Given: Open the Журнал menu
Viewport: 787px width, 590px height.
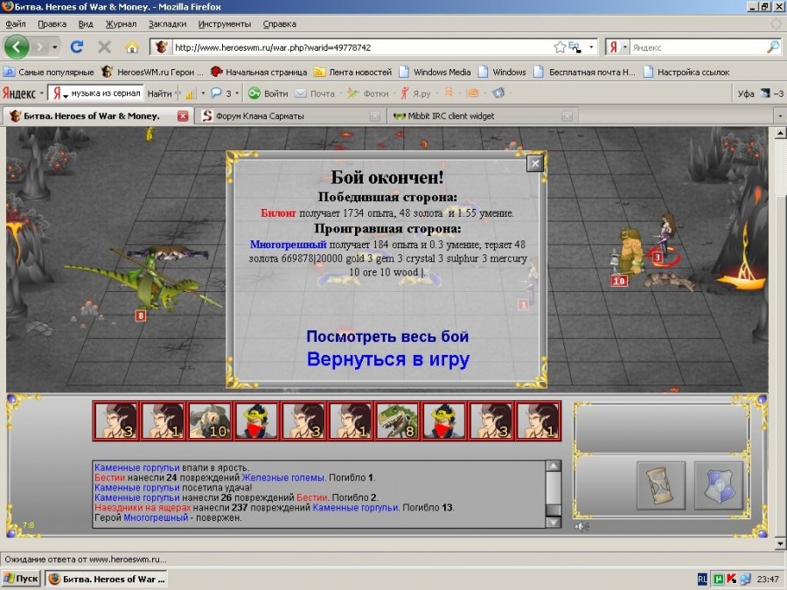Looking at the screenshot, I should coord(121,24).
